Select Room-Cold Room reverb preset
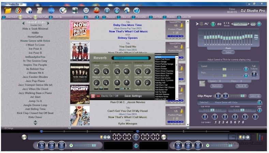 click(163, 60)
